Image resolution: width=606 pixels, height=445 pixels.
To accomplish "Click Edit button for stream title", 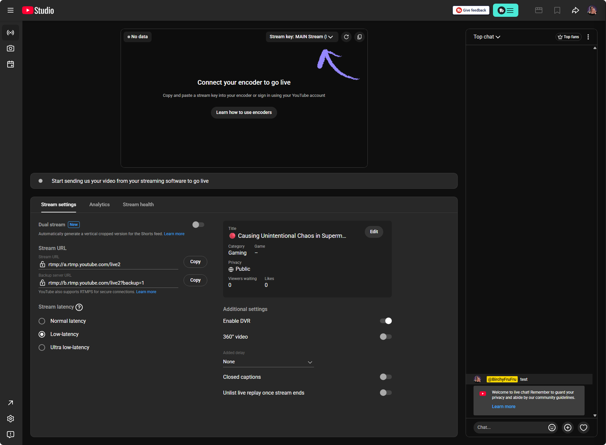I will tap(374, 232).
